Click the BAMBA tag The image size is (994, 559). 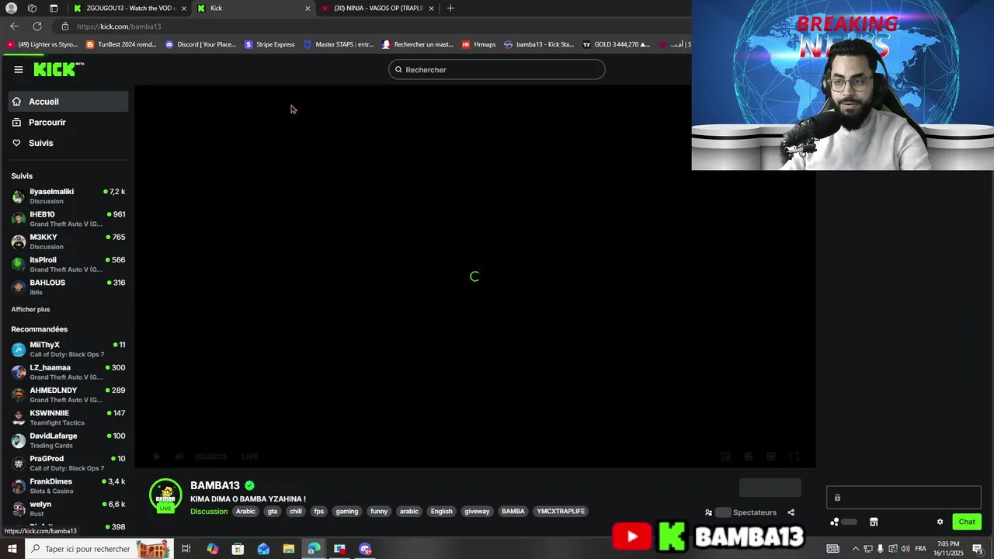coord(513,511)
